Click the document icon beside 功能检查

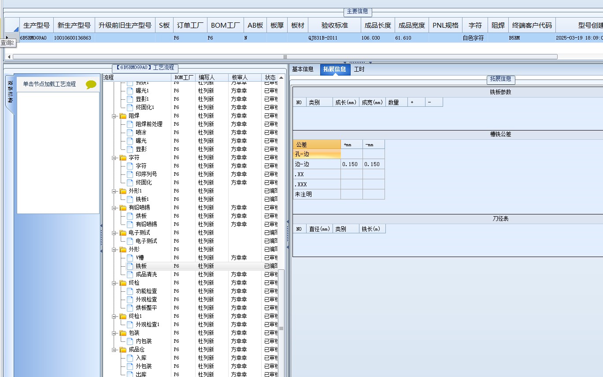(130, 291)
